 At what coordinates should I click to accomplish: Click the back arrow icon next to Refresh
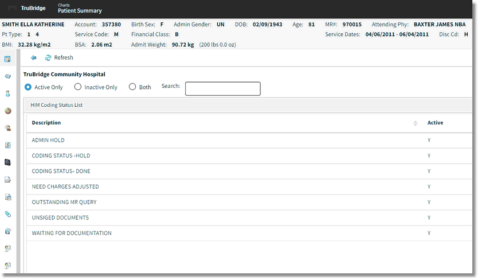(34, 57)
